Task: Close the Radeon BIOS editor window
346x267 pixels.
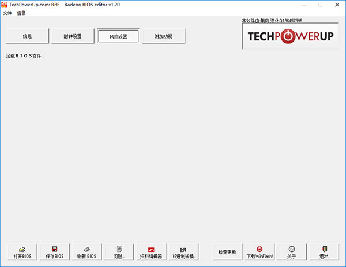Action: (337, 5)
